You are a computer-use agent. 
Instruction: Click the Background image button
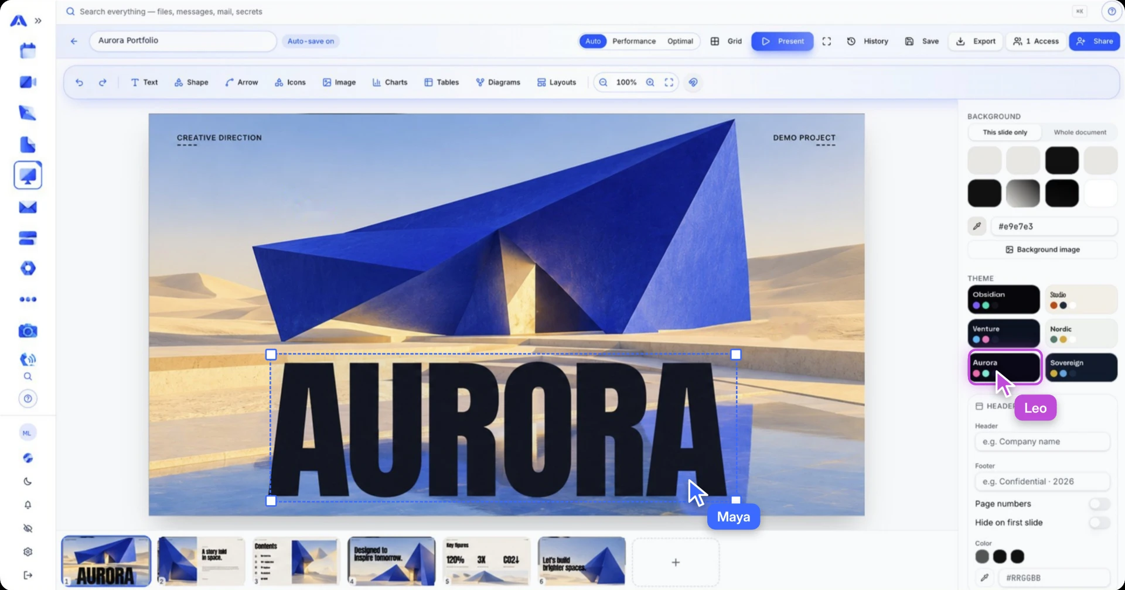click(x=1042, y=249)
